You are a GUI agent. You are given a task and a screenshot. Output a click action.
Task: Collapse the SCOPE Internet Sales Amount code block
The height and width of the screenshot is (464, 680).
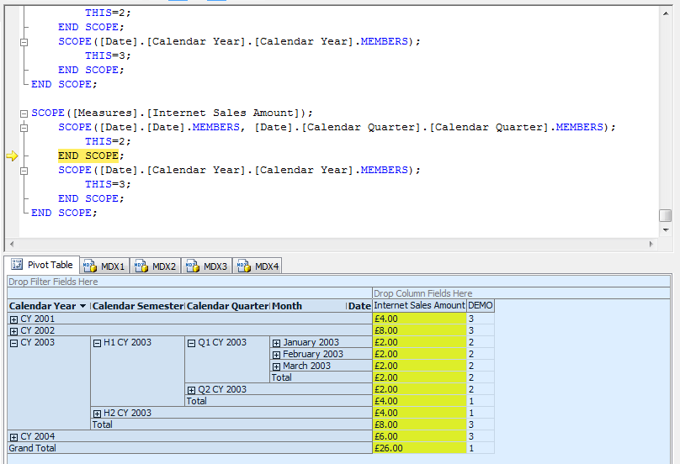point(24,114)
